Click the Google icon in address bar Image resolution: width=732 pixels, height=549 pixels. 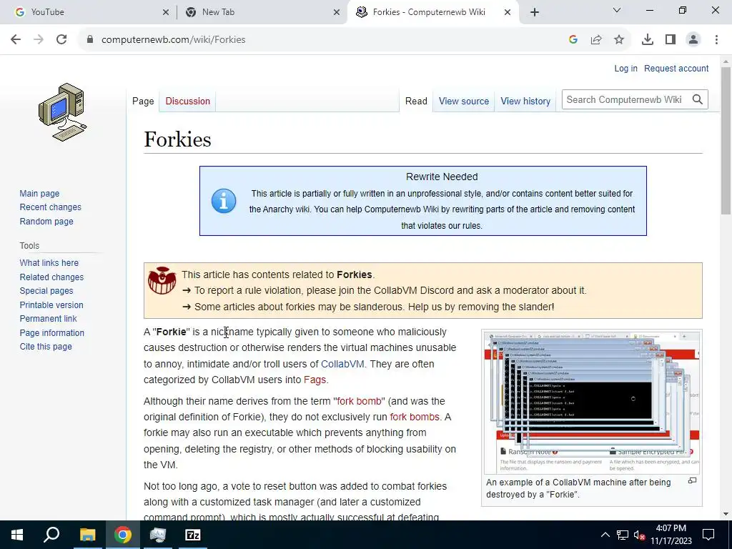click(x=573, y=40)
